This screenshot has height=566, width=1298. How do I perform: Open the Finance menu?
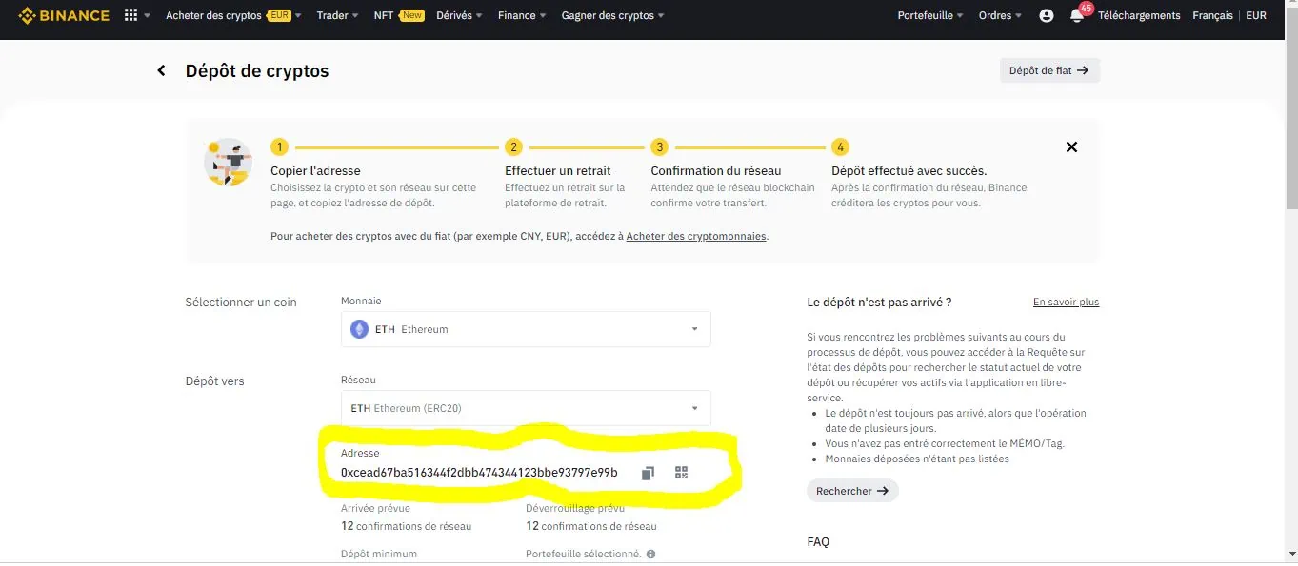pyautogui.click(x=522, y=15)
